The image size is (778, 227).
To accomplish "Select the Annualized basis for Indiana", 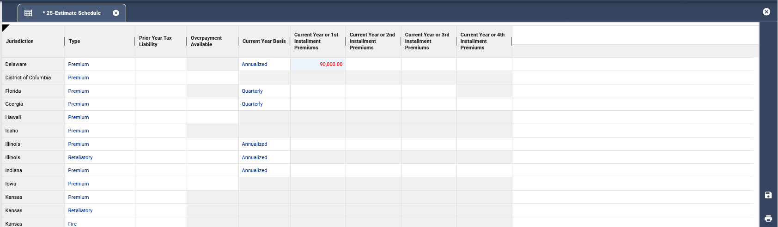I will 255,170.
